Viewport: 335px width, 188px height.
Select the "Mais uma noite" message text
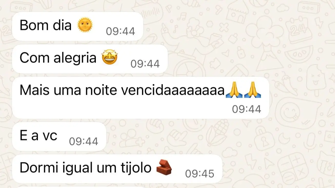69,91
